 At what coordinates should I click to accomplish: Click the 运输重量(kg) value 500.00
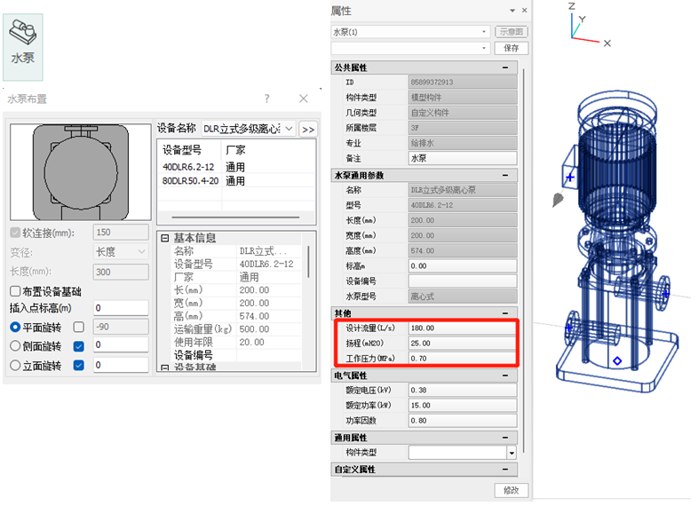[254, 329]
